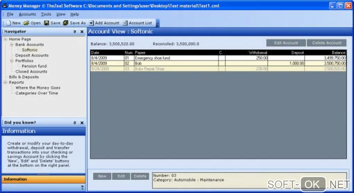Click the Reconciled: 3,500,000.0 label
The image size is (354, 193).
tap(176, 44)
